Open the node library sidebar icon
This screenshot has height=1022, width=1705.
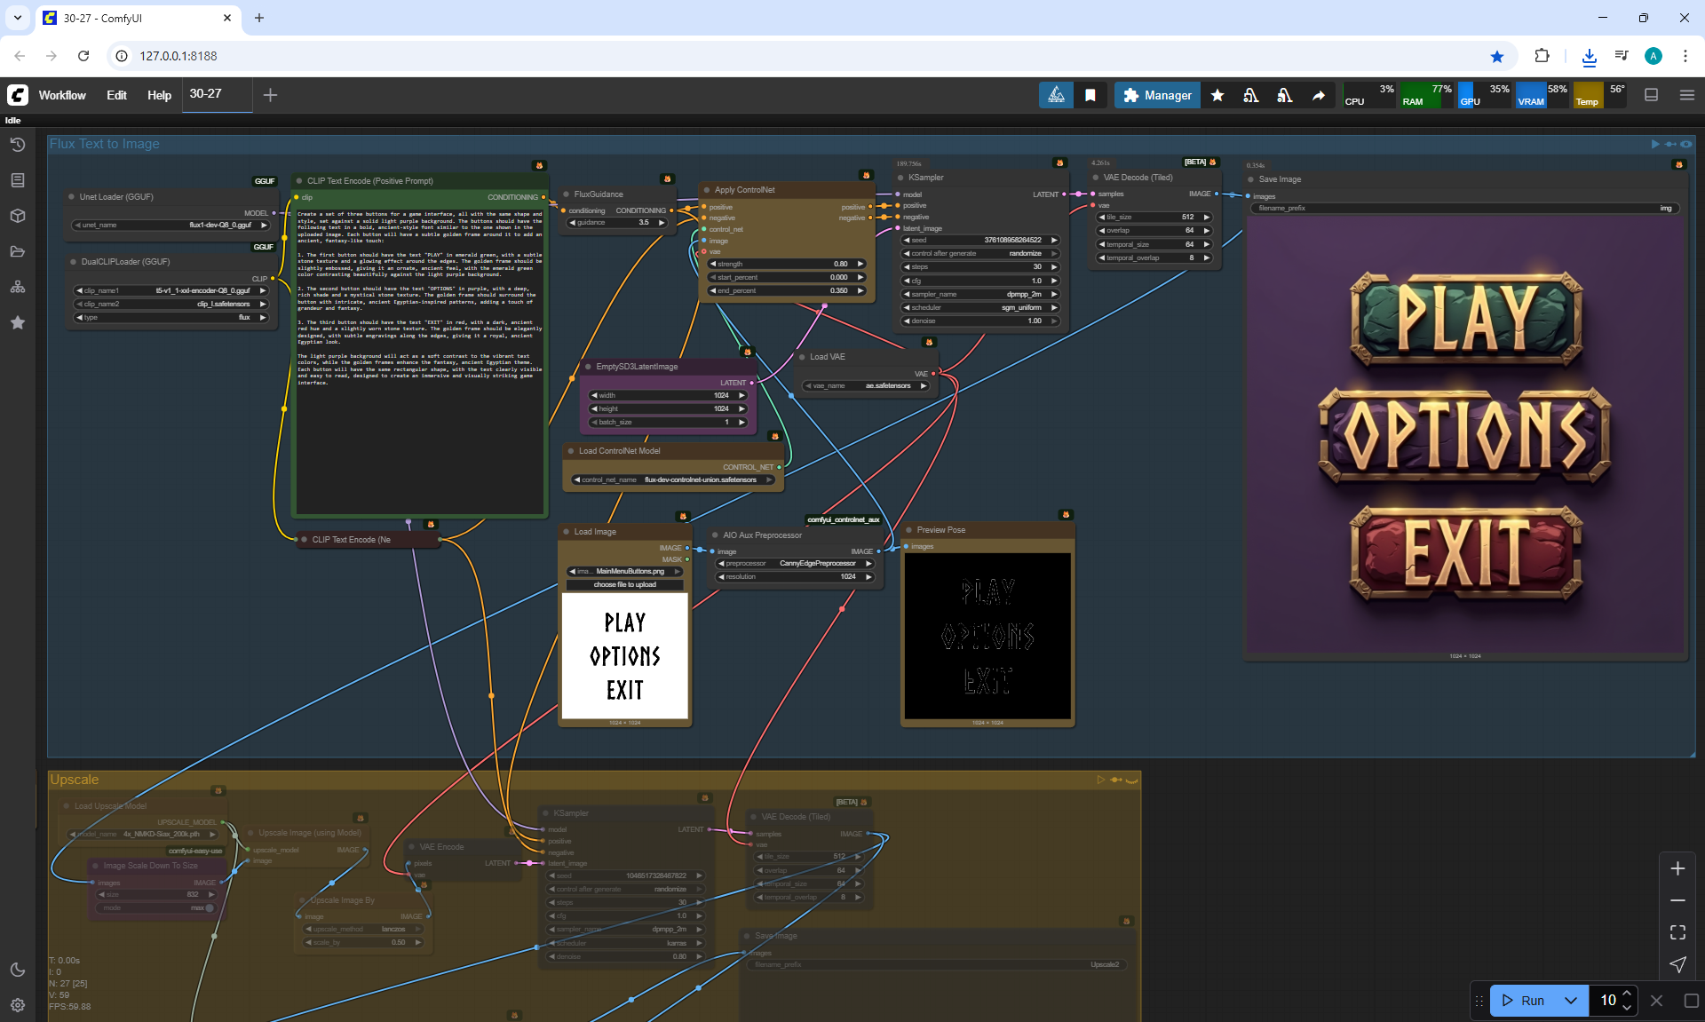[18, 180]
